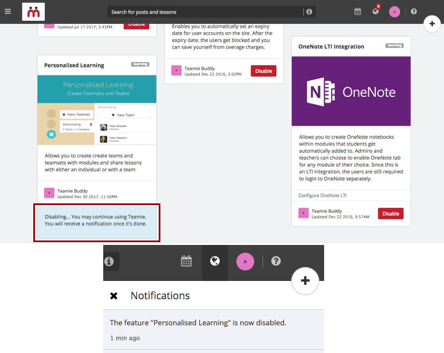
Task: Click calendar icon in lower zoomed bar
Action: pos(186,261)
